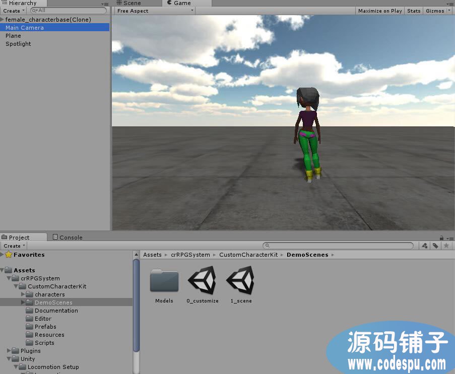This screenshot has height=374, width=455.
Task: Collapse the Unity folder node
Action: coord(9,359)
